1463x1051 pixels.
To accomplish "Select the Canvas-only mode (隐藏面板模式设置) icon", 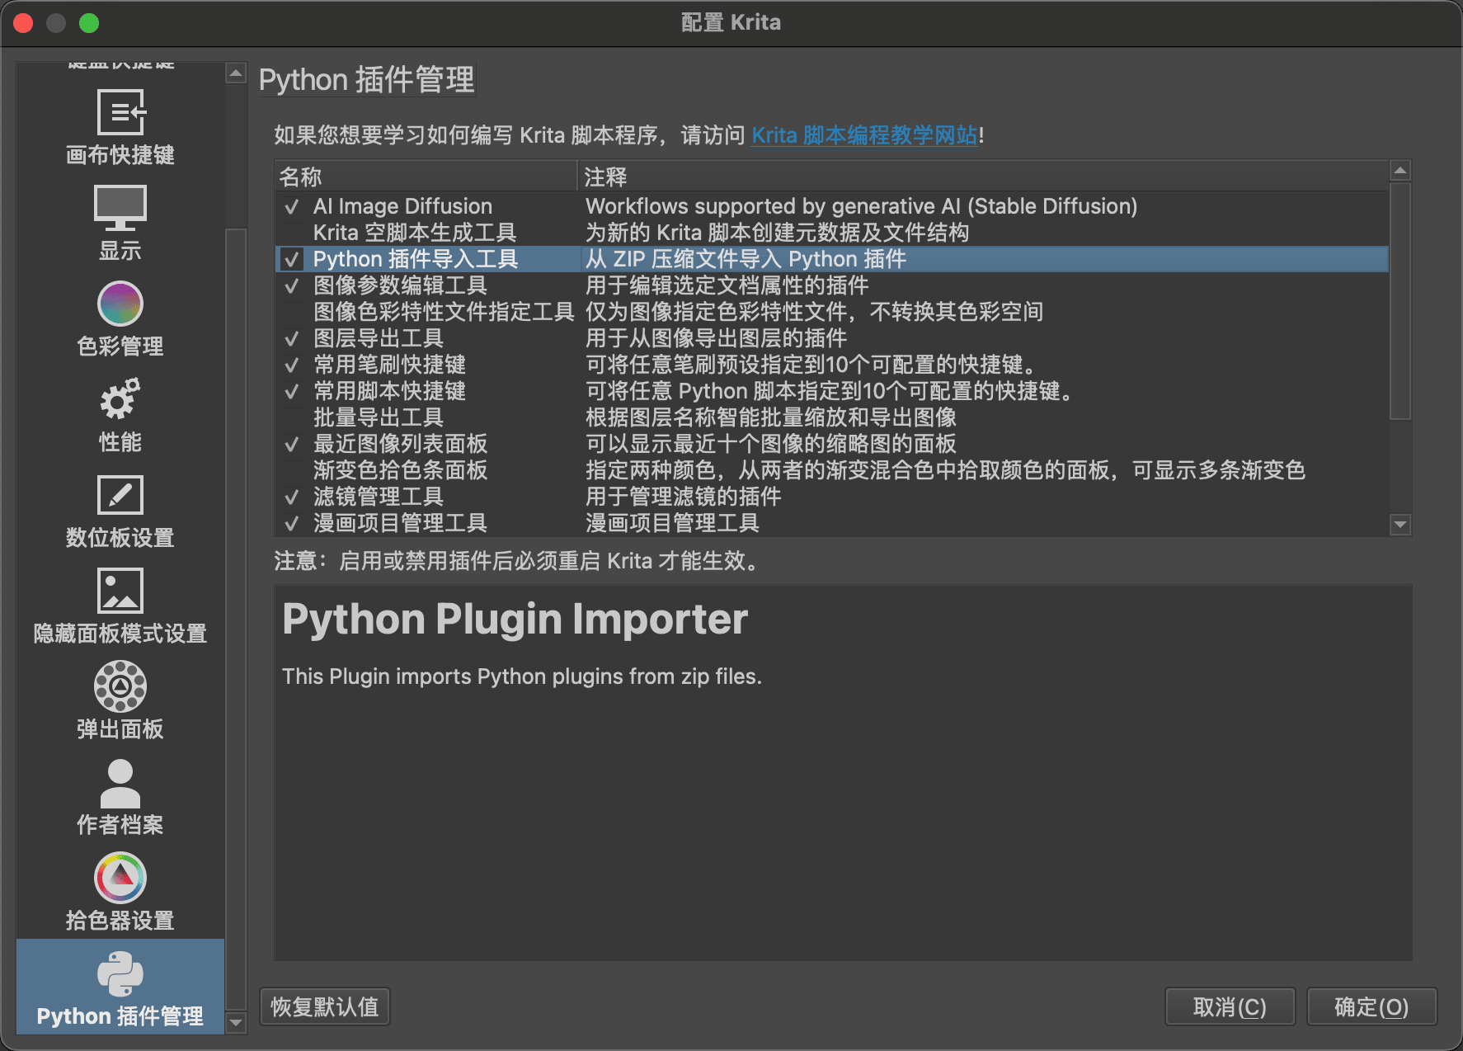I will tap(120, 591).
